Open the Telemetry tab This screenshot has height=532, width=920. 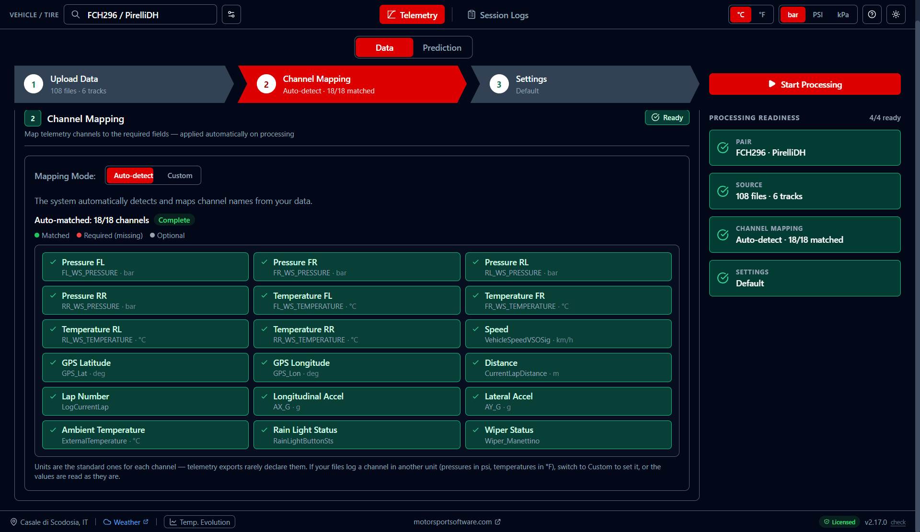coord(412,14)
